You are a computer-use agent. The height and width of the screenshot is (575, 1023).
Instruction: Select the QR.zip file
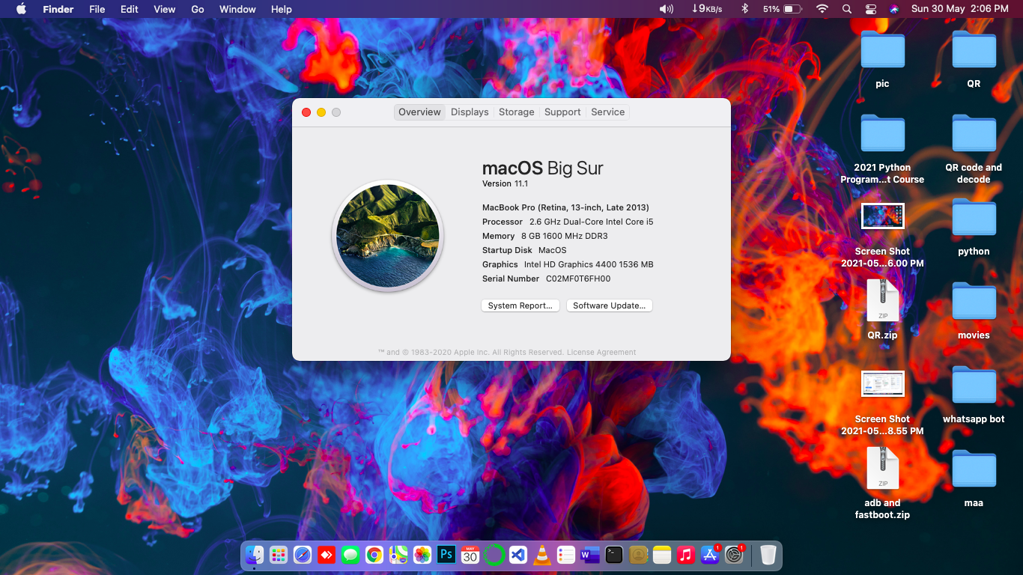coord(882,300)
